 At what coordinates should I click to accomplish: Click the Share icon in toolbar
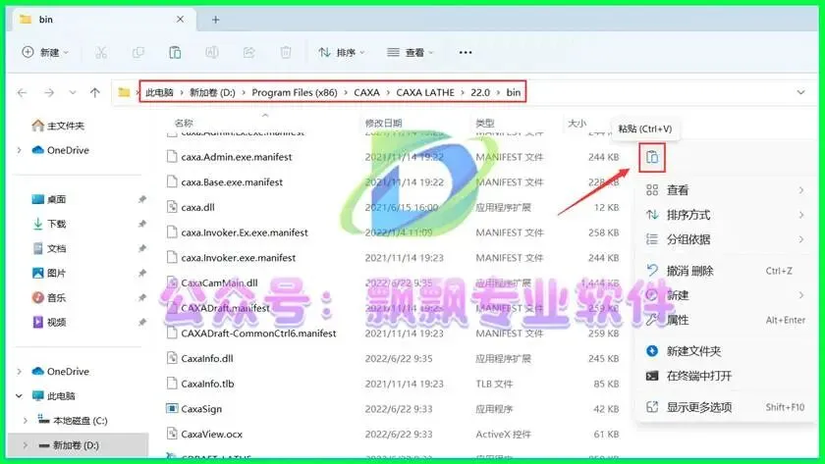point(248,53)
